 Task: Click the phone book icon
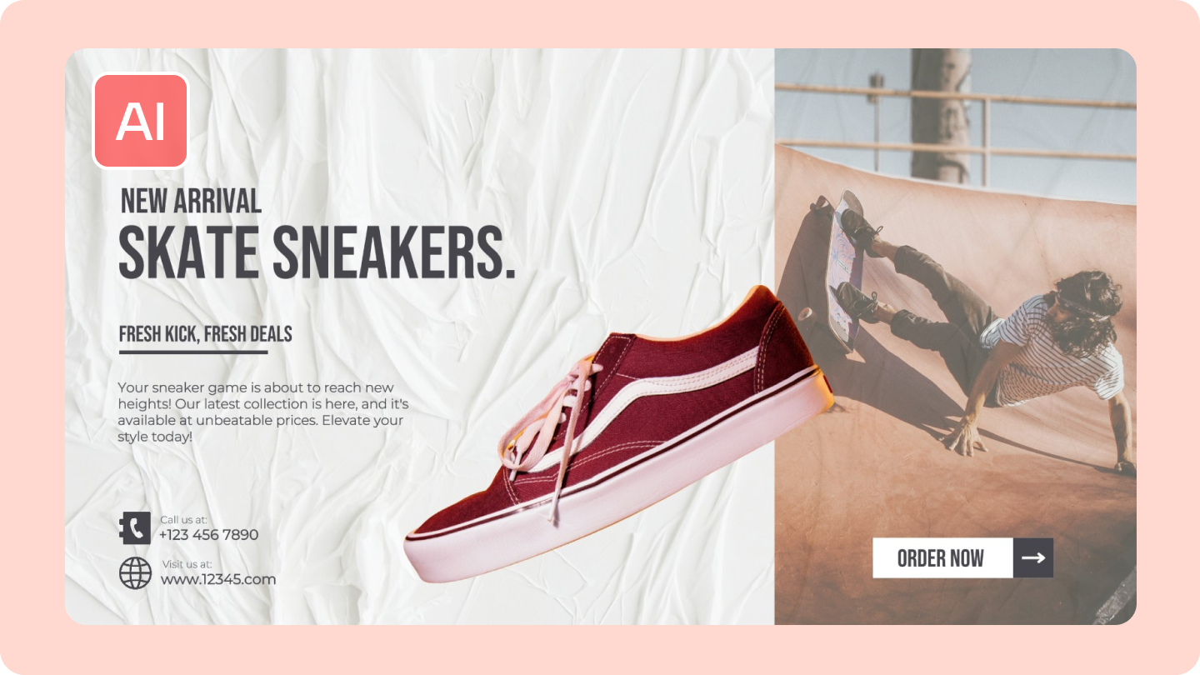[x=135, y=528]
